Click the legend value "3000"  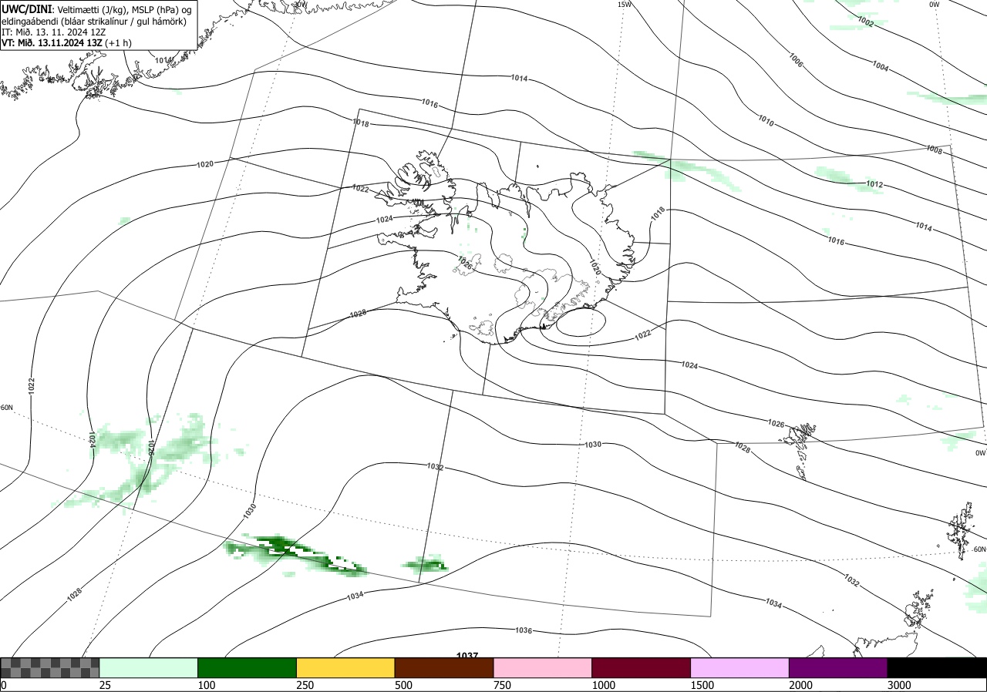898,685
